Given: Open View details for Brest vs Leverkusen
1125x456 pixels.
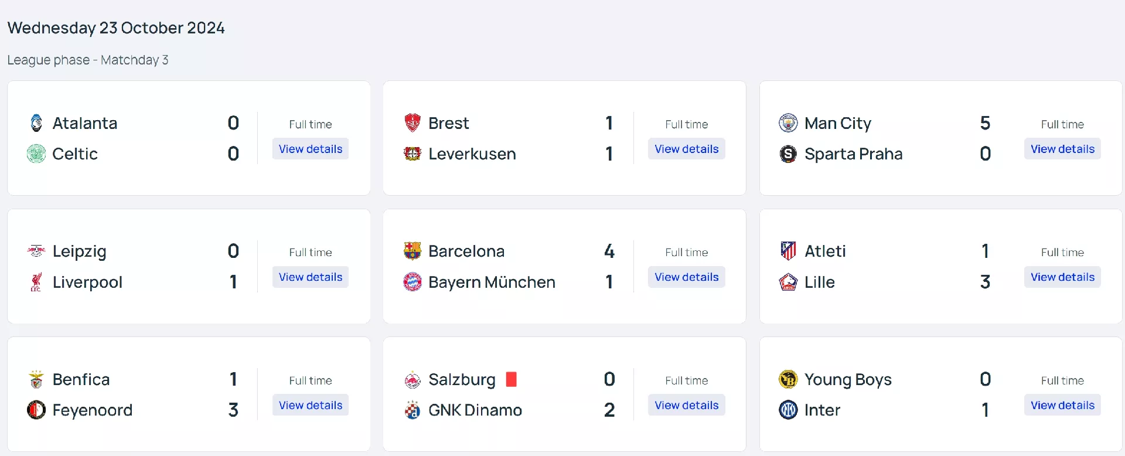Looking at the screenshot, I should 686,149.
